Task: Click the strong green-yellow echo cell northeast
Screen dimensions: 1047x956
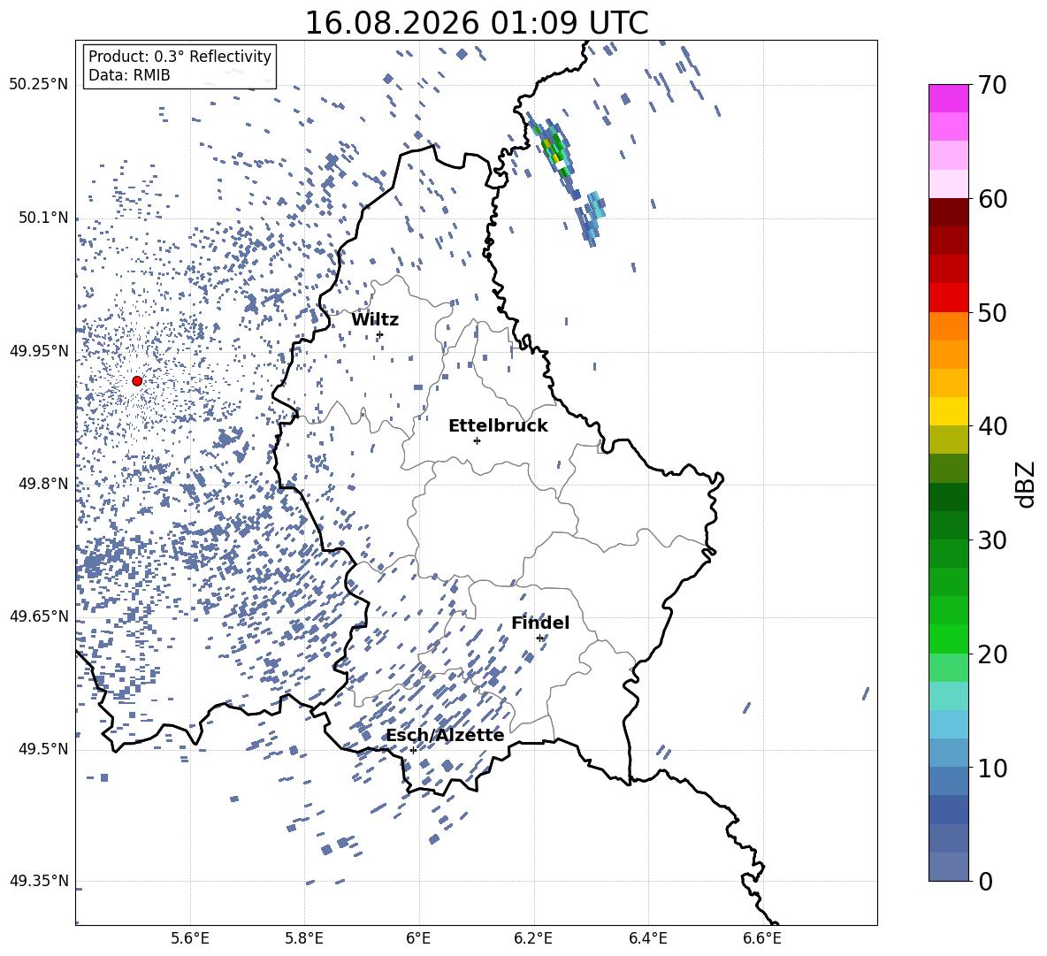Action: pos(554,149)
